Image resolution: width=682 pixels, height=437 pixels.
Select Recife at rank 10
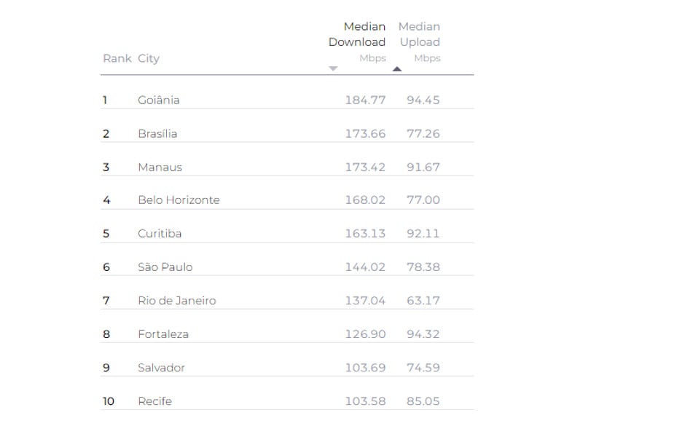(x=155, y=401)
